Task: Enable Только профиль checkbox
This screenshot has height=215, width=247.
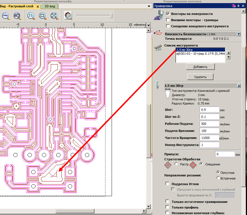Action: (x=167, y=207)
